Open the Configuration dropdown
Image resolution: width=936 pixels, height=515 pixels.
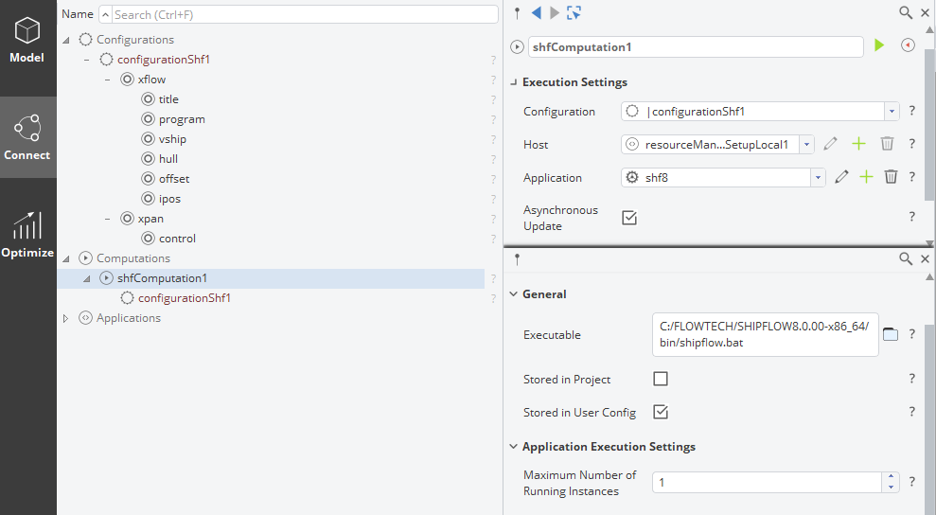coord(892,111)
